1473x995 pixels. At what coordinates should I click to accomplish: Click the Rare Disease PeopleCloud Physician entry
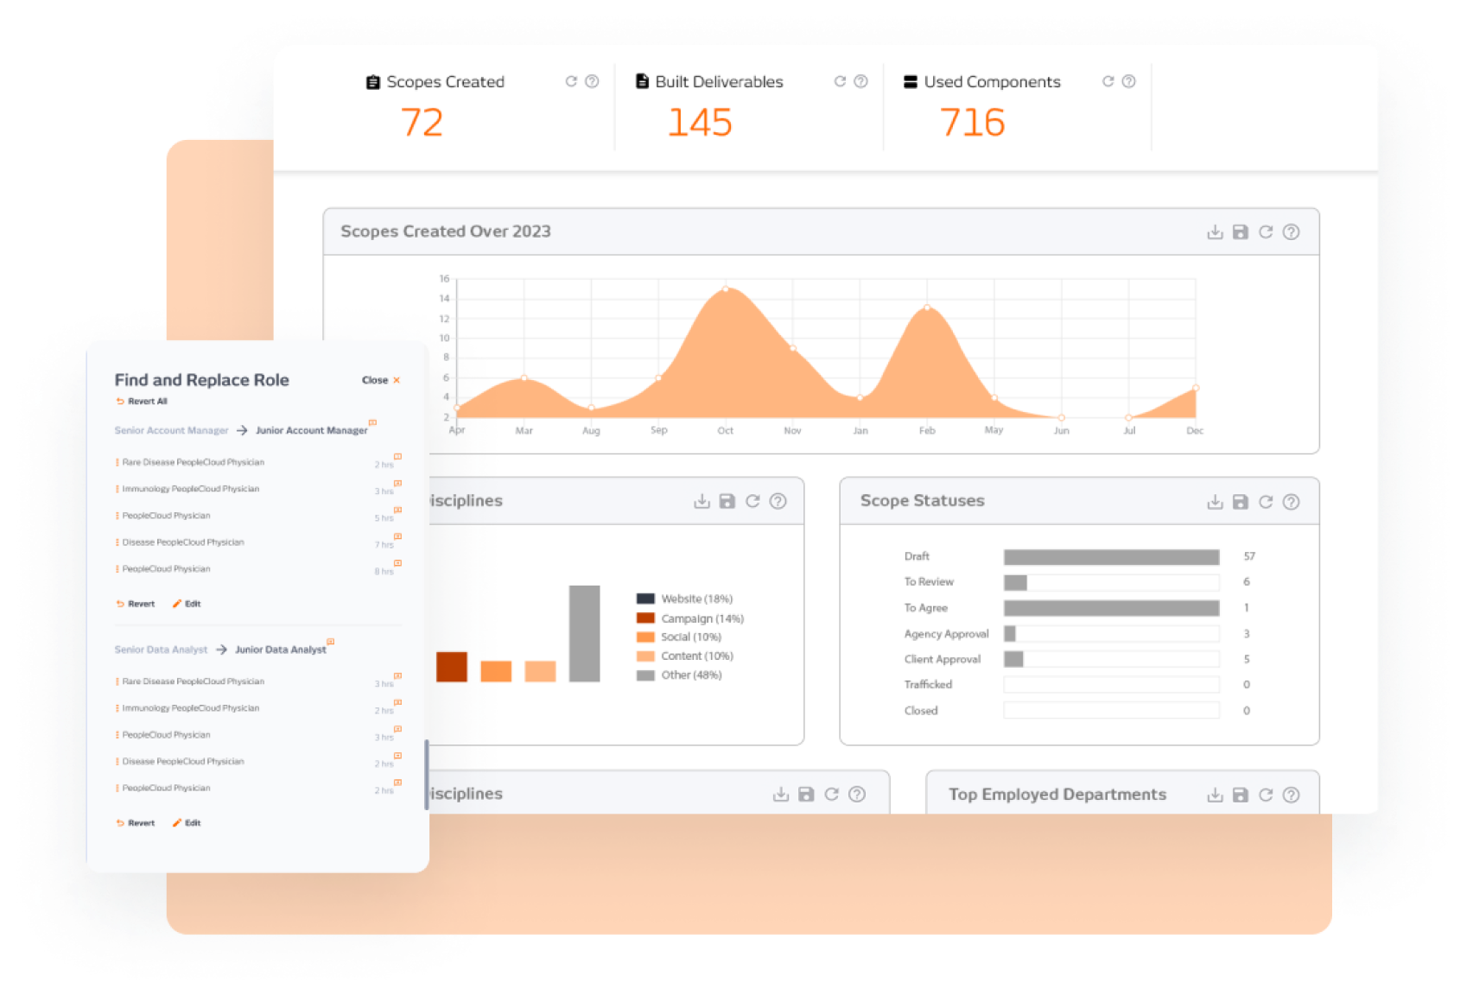194,462
